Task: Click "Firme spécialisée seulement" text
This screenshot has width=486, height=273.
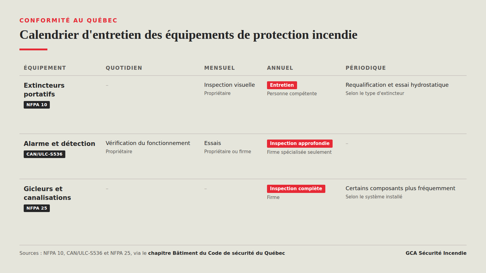Action: click(x=299, y=152)
